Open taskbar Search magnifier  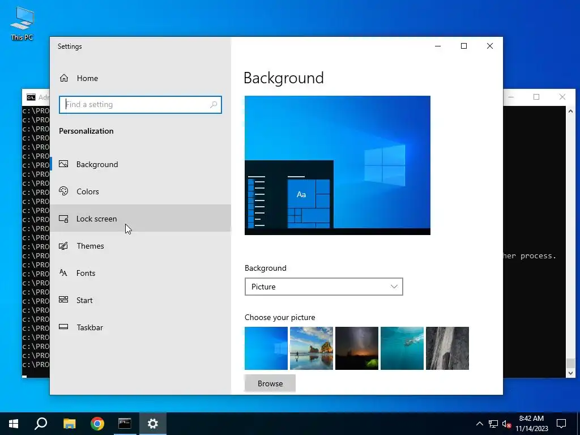click(x=41, y=424)
